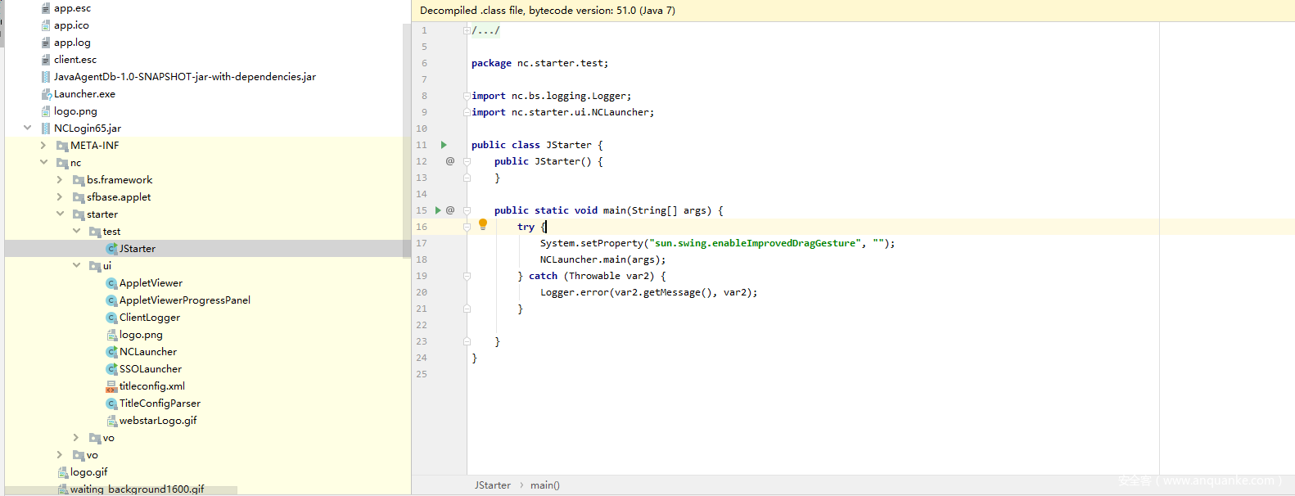Collapse the starter package arrow
Image resolution: width=1295 pixels, height=496 pixels.
coord(60,214)
